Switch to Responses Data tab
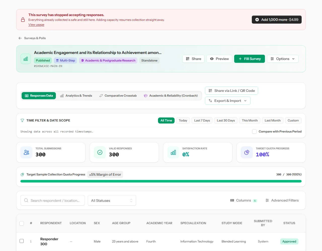Viewport: 322px width, 251px height. [39, 96]
